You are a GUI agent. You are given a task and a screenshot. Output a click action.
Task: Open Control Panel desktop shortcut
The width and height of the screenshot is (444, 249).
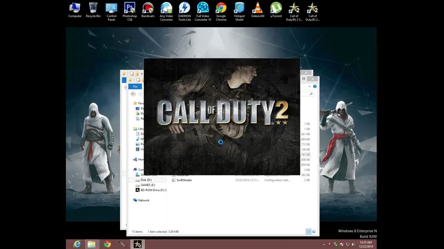pyautogui.click(x=111, y=12)
